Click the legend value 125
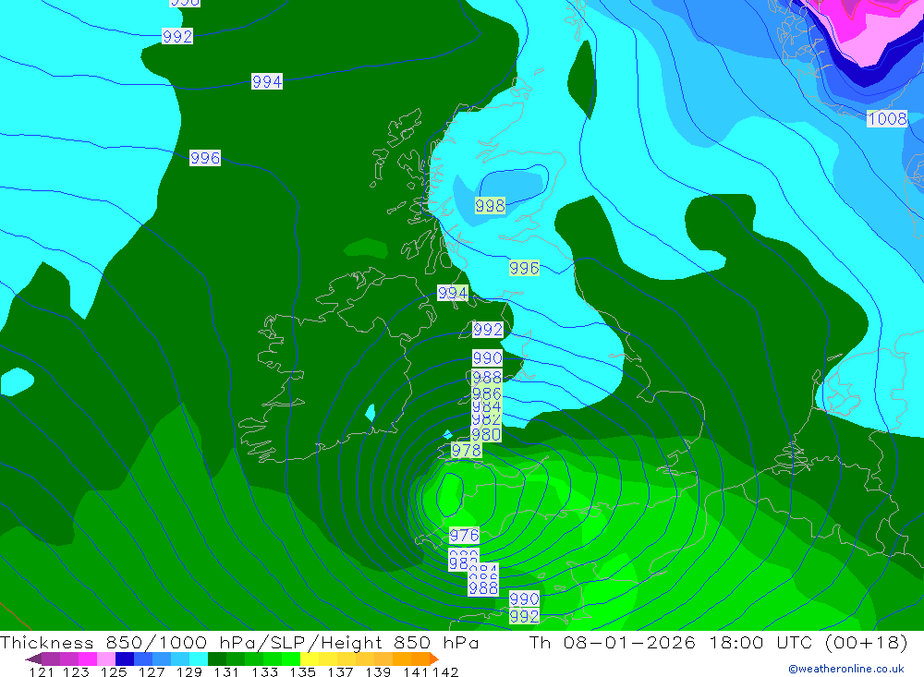924x677 pixels. click(114, 671)
